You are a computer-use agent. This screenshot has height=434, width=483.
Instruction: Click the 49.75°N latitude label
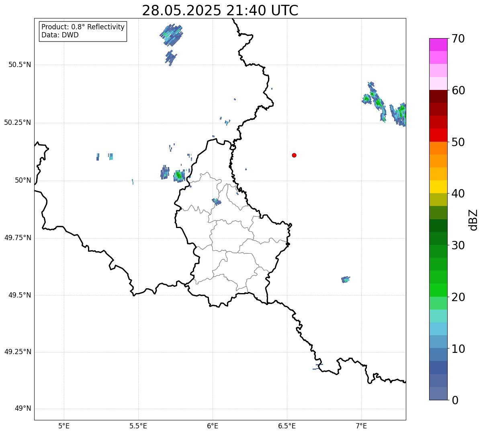[x=18, y=238]
